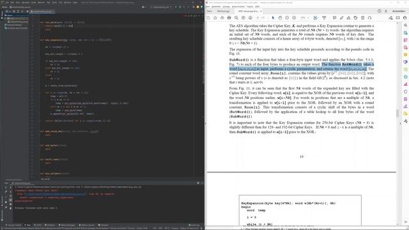Click the email envelope icon in Acrobat
The height and width of the screenshot is (230, 409).
[397, 18]
